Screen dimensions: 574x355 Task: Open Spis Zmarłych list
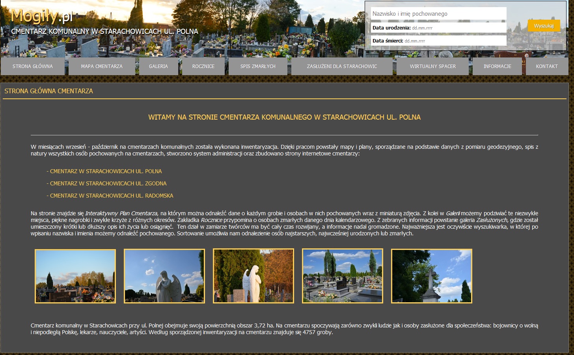click(x=258, y=67)
